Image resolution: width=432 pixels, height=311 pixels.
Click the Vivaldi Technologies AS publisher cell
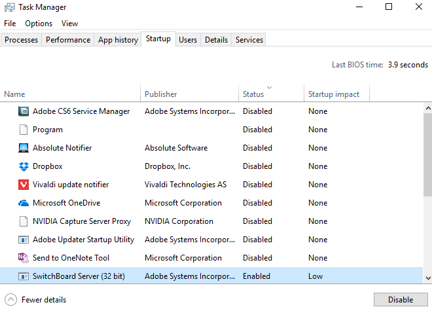pyautogui.click(x=185, y=185)
